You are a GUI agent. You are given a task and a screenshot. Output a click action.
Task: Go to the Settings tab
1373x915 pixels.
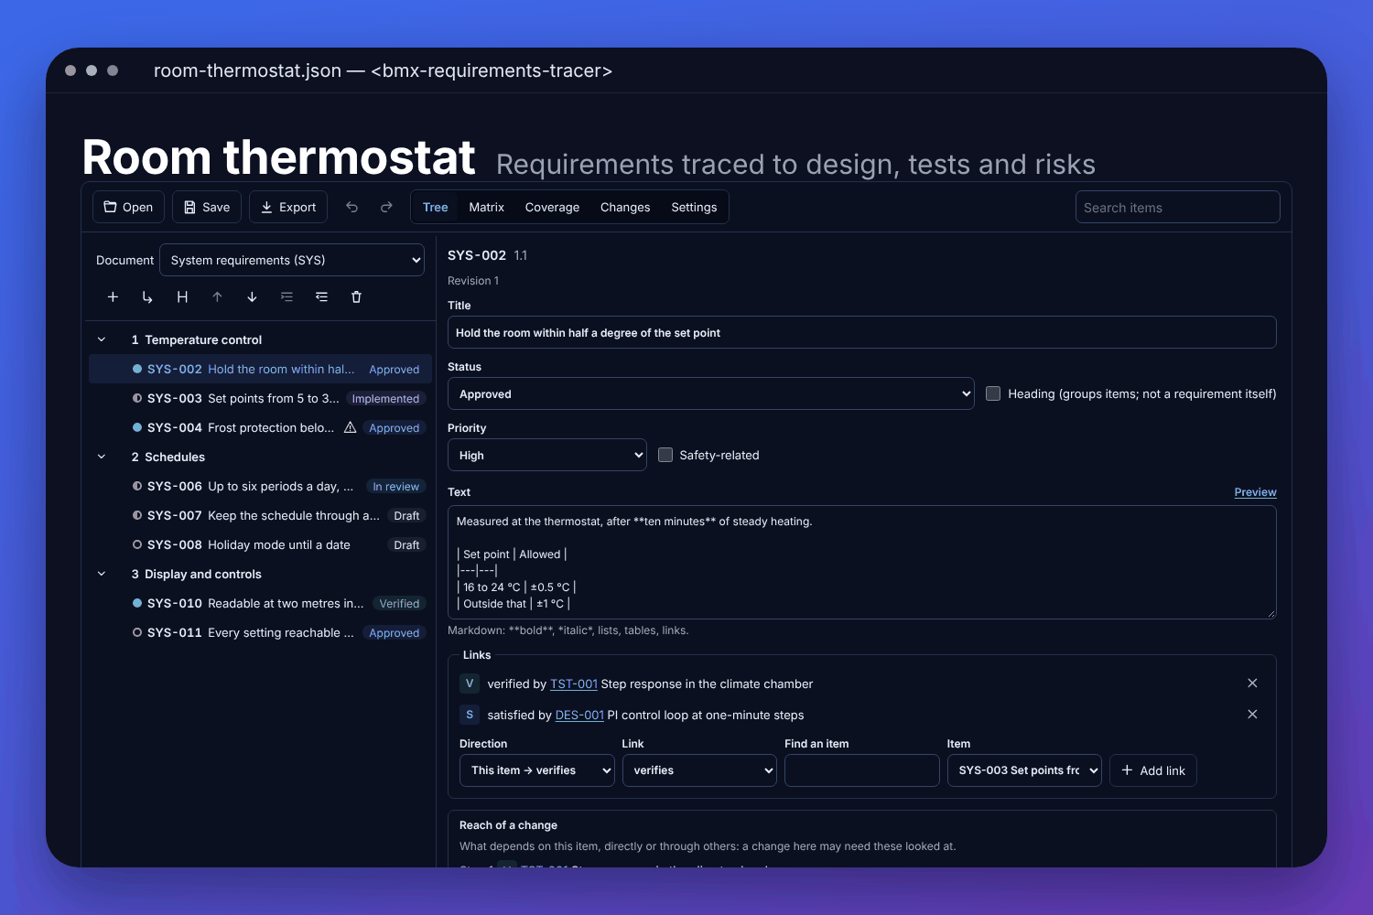(x=694, y=207)
